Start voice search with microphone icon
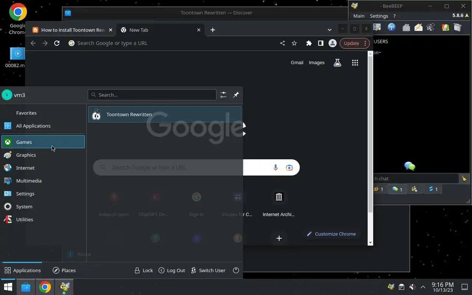 coord(275,167)
